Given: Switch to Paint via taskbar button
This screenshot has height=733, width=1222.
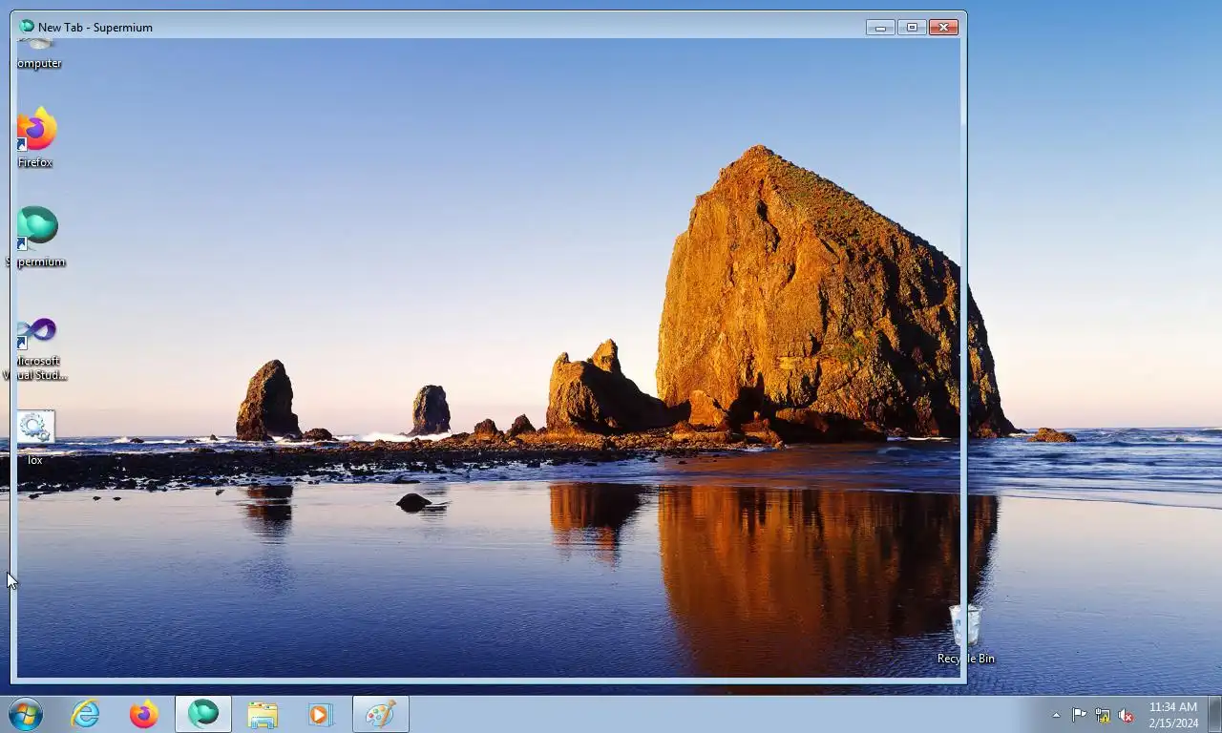Looking at the screenshot, I should (x=381, y=714).
